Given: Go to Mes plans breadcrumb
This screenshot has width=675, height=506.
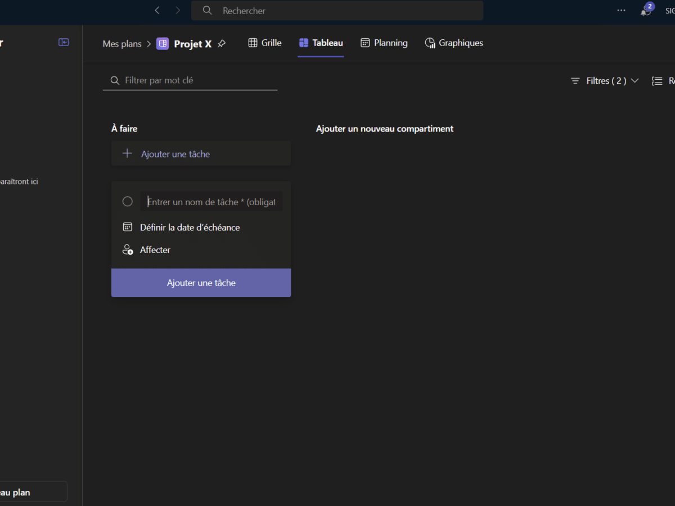Looking at the screenshot, I should click(x=122, y=43).
